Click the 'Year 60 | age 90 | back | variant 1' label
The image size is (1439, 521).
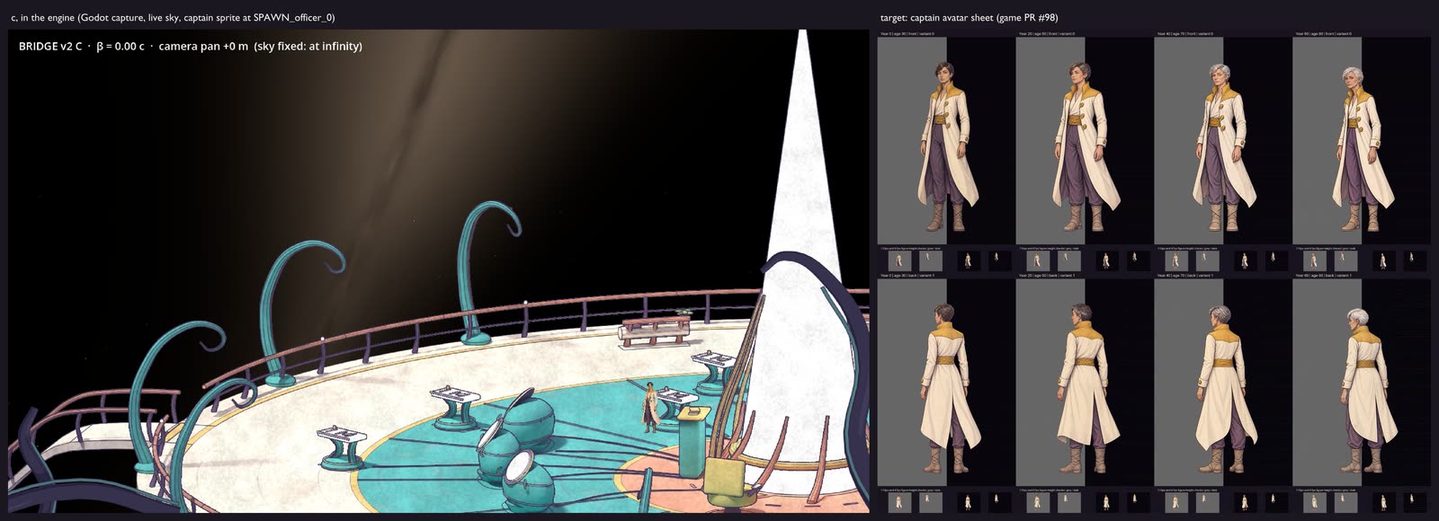click(x=1323, y=275)
